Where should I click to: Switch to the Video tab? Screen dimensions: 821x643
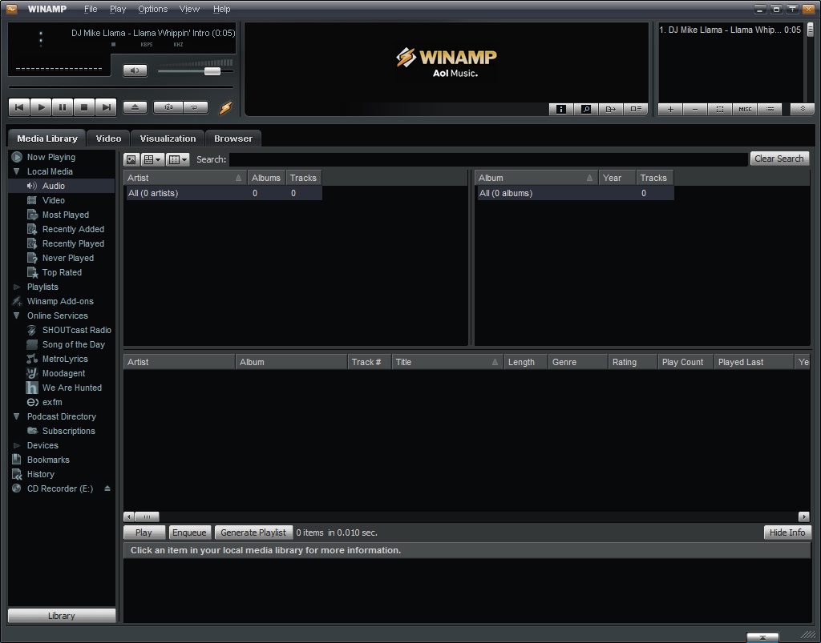tap(108, 139)
